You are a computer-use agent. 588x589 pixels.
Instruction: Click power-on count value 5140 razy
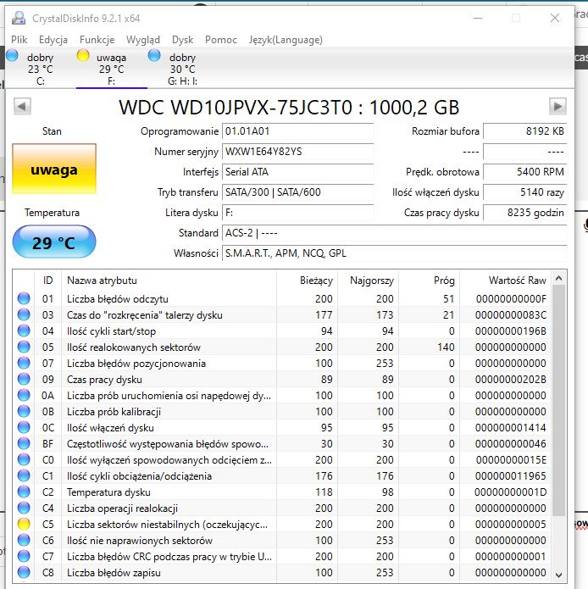coord(525,192)
